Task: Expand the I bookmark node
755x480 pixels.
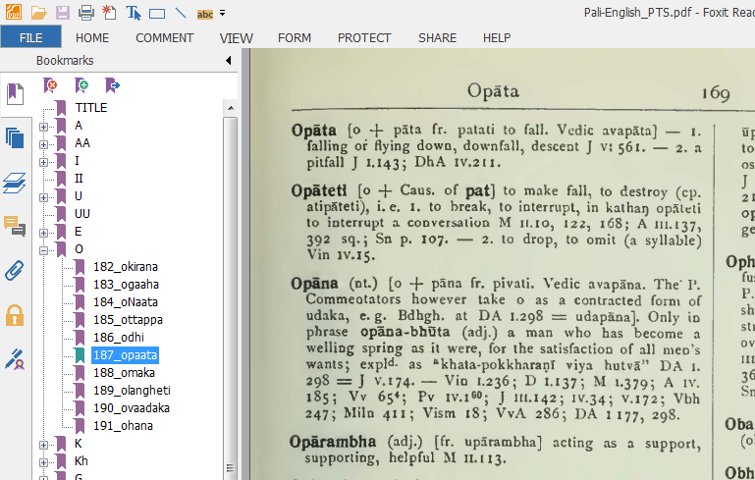Action: tap(44, 162)
